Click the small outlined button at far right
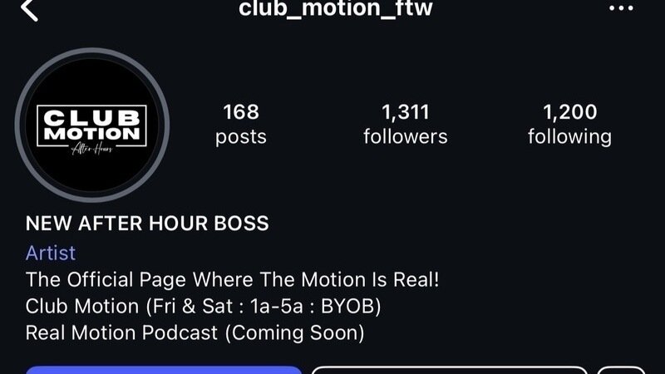665x374 pixels. click(621, 370)
